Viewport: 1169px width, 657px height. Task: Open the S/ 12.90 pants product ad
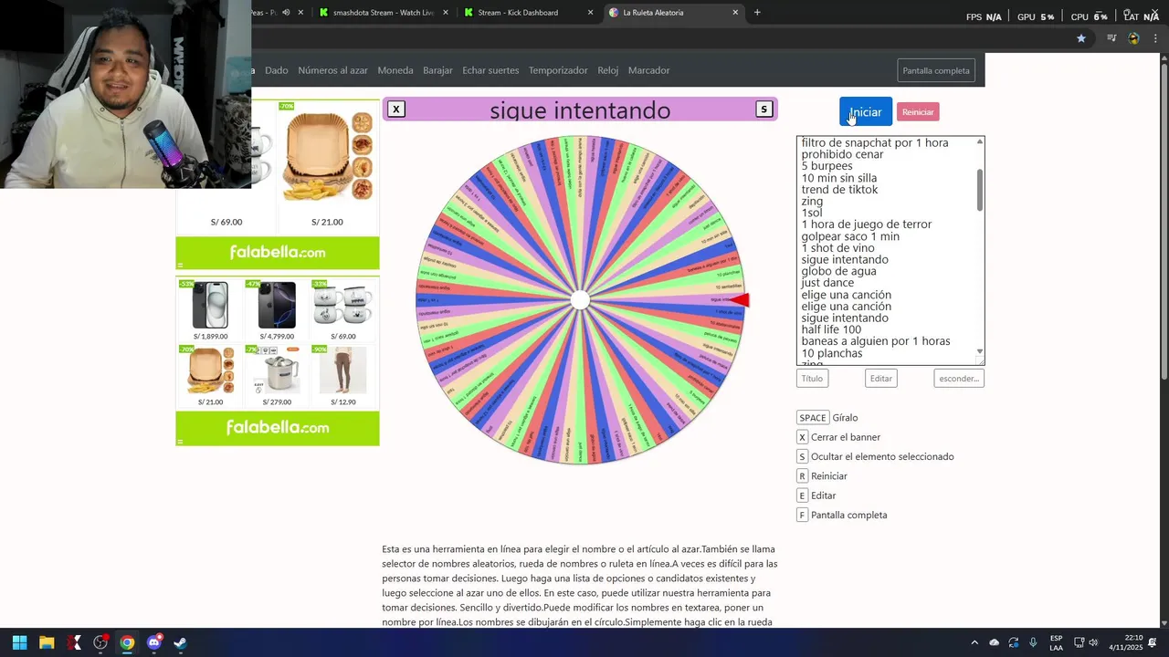click(343, 376)
